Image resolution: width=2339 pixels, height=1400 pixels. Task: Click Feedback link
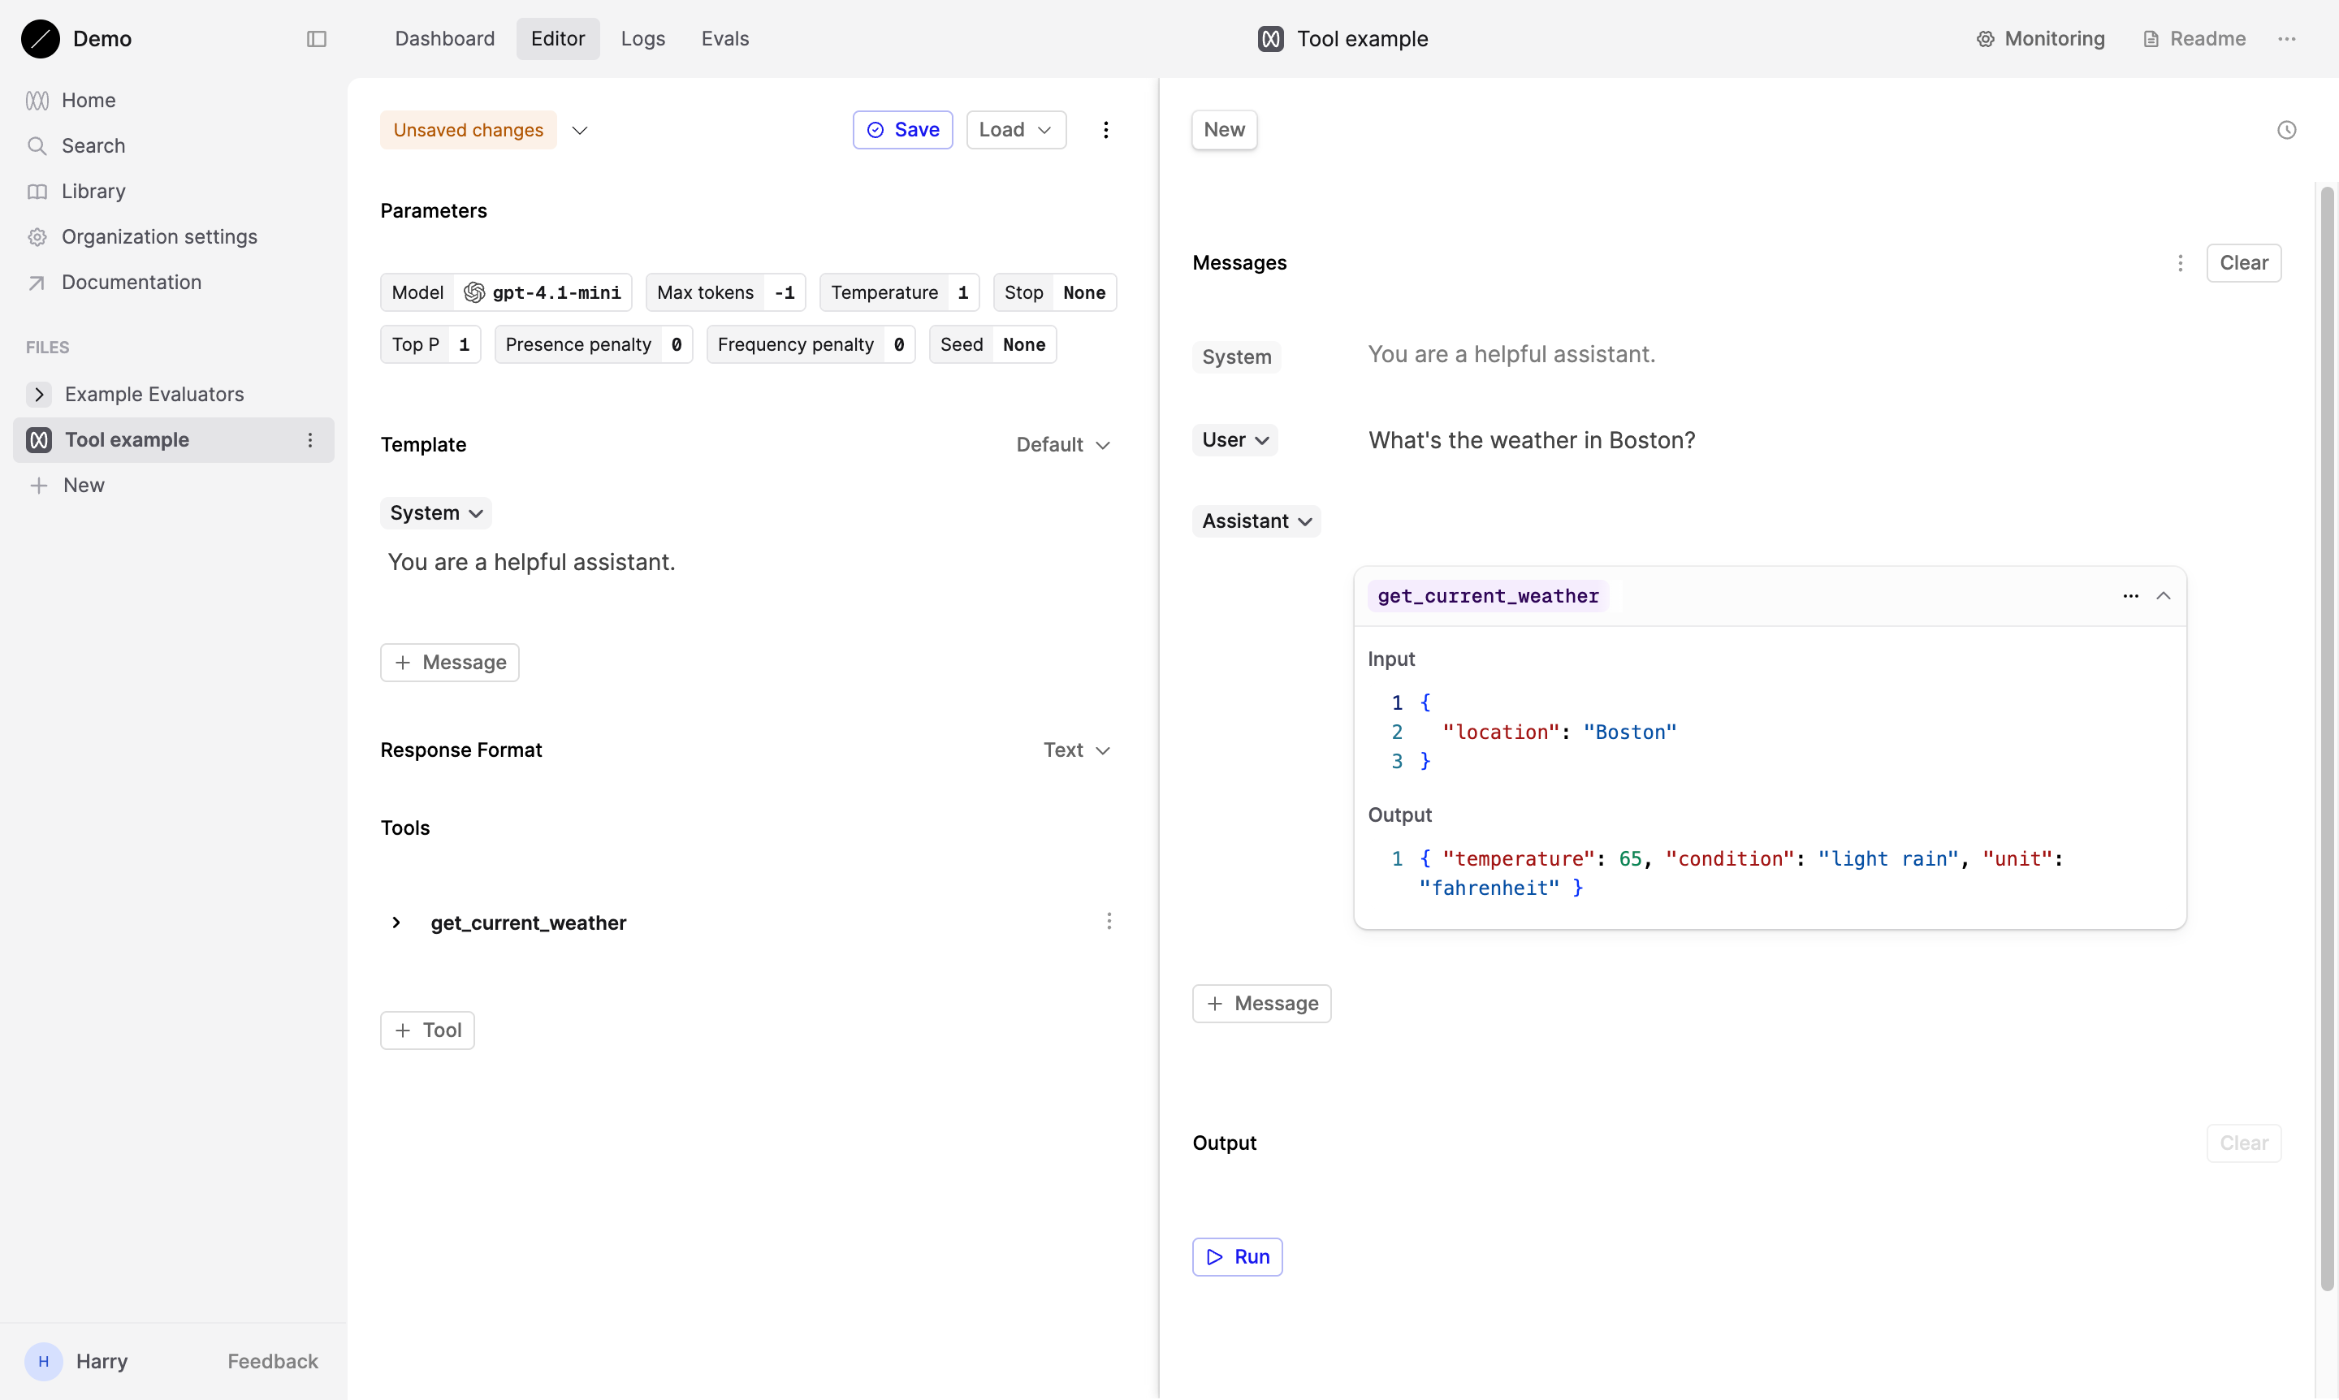[x=273, y=1361]
